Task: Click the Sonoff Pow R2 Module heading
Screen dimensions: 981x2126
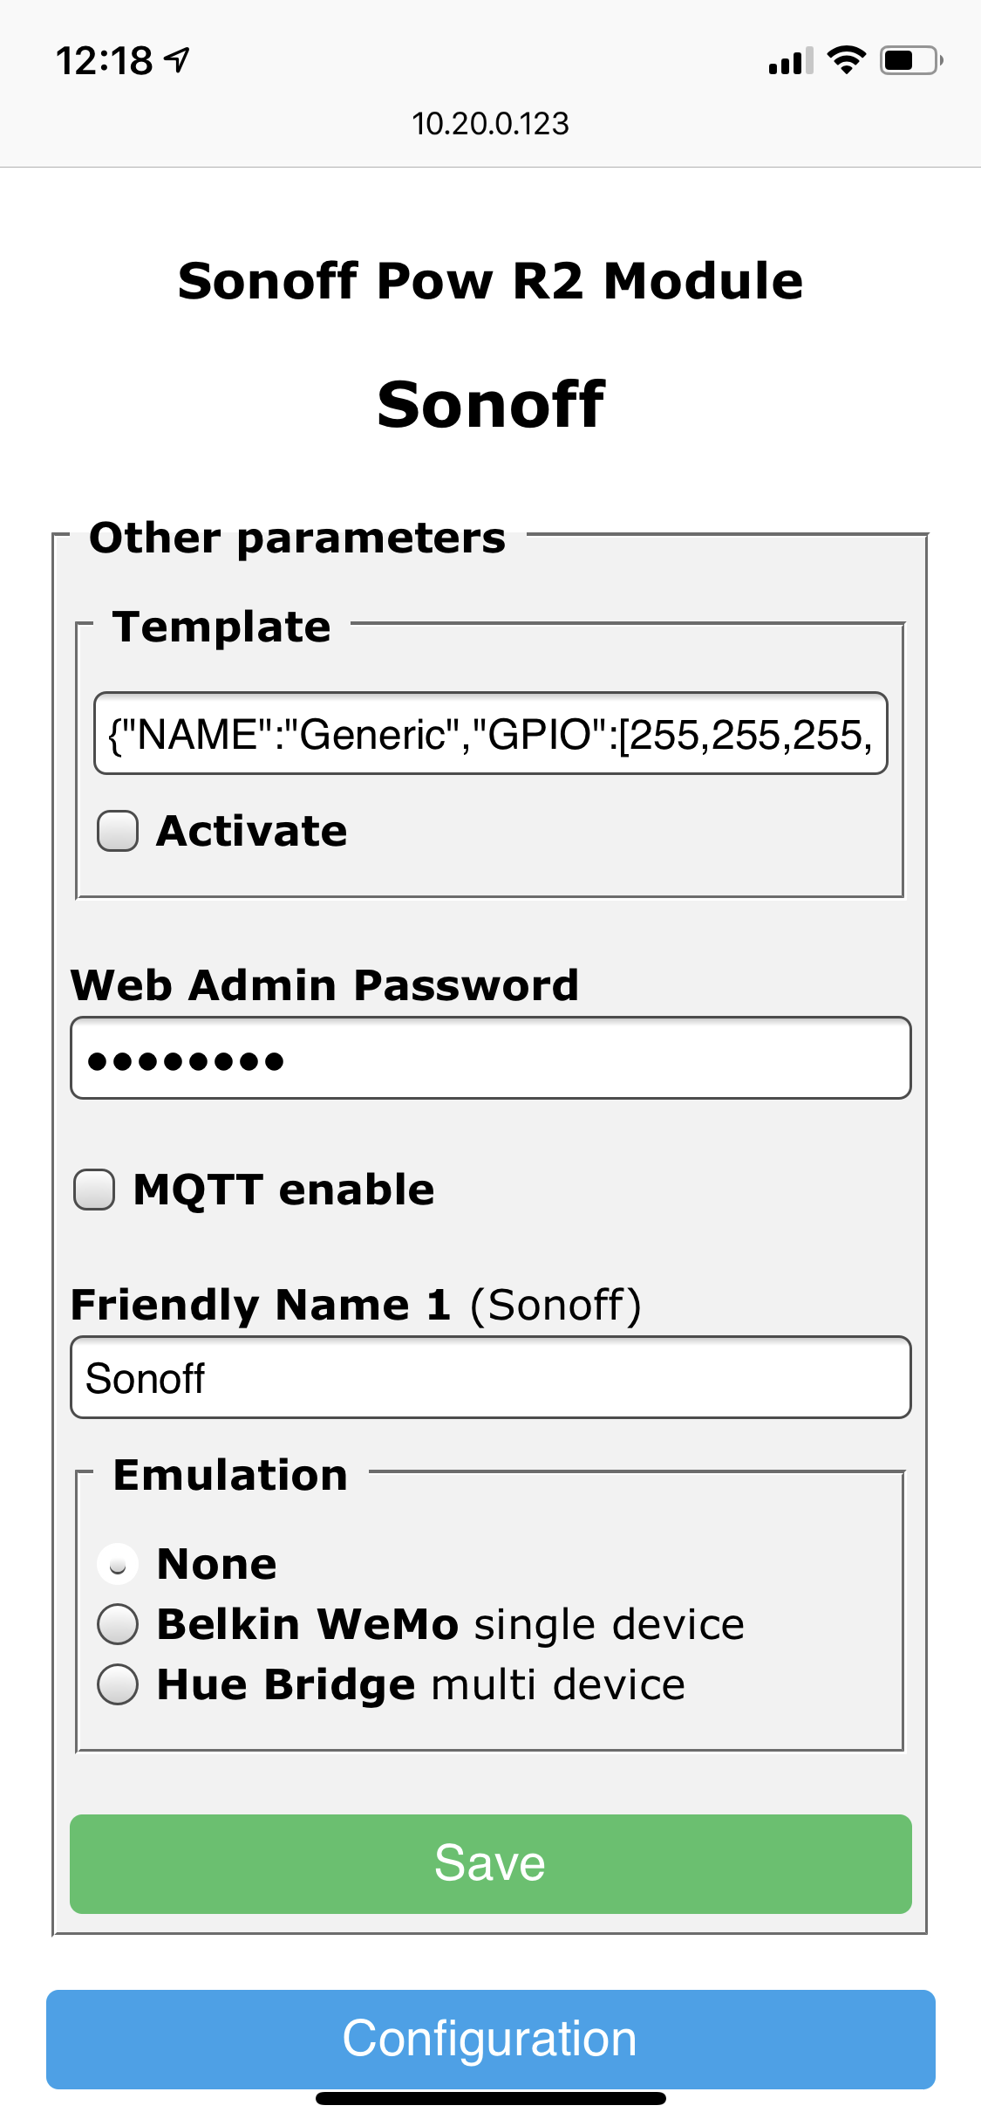Action: click(490, 281)
